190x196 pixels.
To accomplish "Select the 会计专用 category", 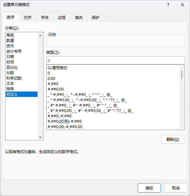I will (x=14, y=51).
